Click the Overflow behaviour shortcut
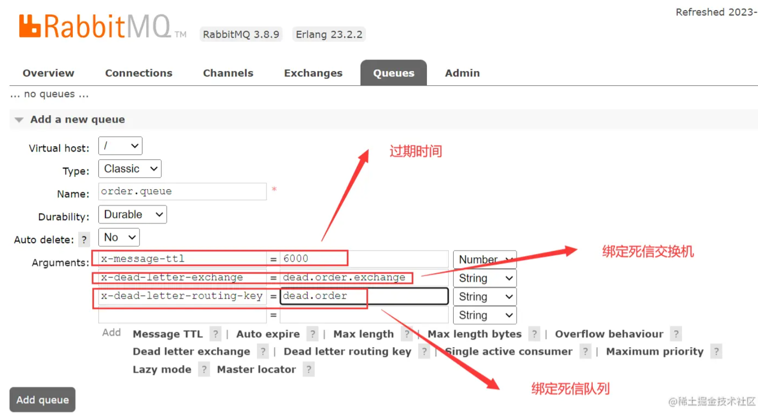 point(609,334)
